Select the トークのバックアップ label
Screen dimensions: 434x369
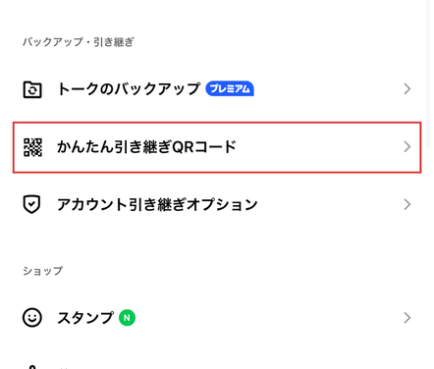coord(129,88)
